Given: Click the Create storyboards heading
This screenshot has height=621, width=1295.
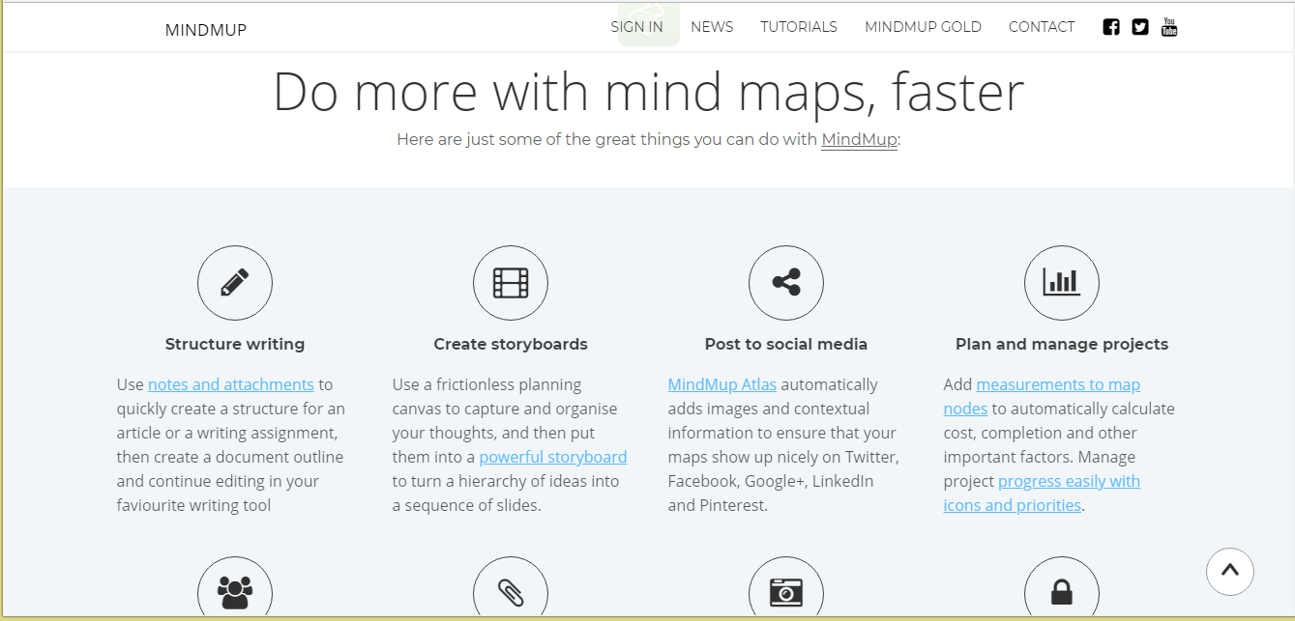Looking at the screenshot, I should pyautogui.click(x=511, y=344).
